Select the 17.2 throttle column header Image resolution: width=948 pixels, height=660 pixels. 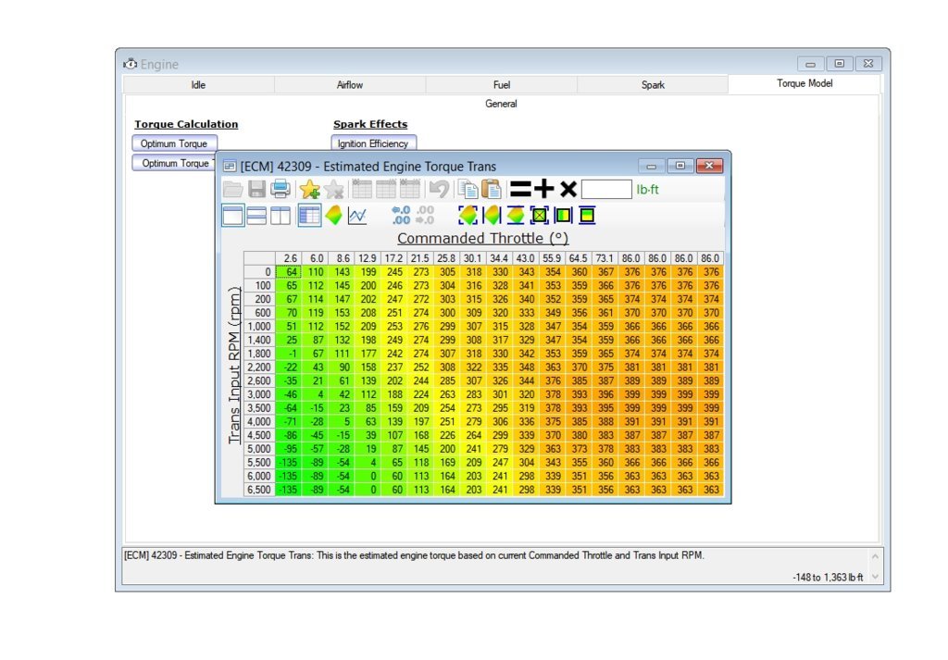point(393,258)
